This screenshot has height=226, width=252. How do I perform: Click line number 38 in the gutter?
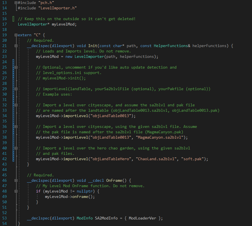tap(5, 138)
